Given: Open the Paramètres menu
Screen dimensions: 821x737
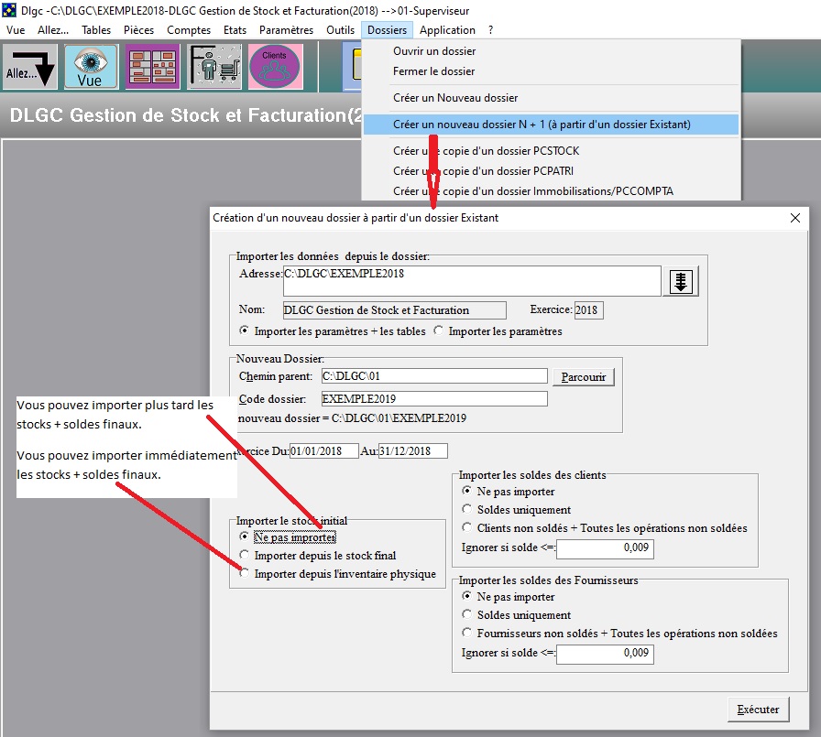Looking at the screenshot, I should pos(286,30).
